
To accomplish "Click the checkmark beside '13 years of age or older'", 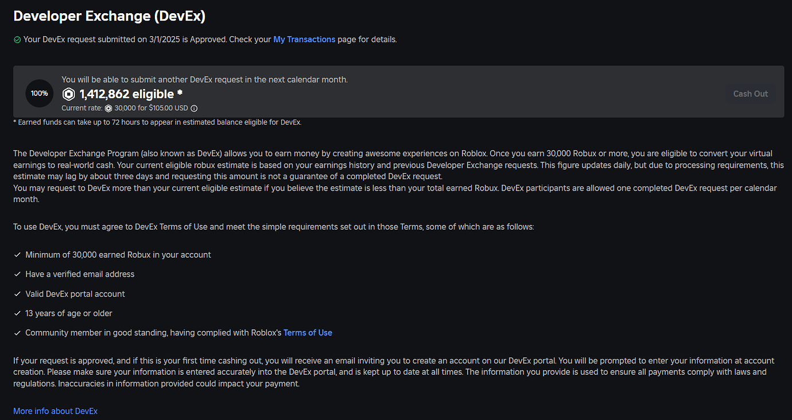I will (17, 313).
